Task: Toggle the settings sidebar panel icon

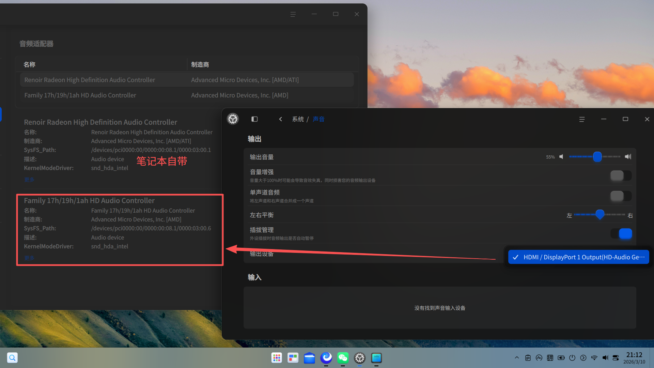Action: tap(254, 119)
